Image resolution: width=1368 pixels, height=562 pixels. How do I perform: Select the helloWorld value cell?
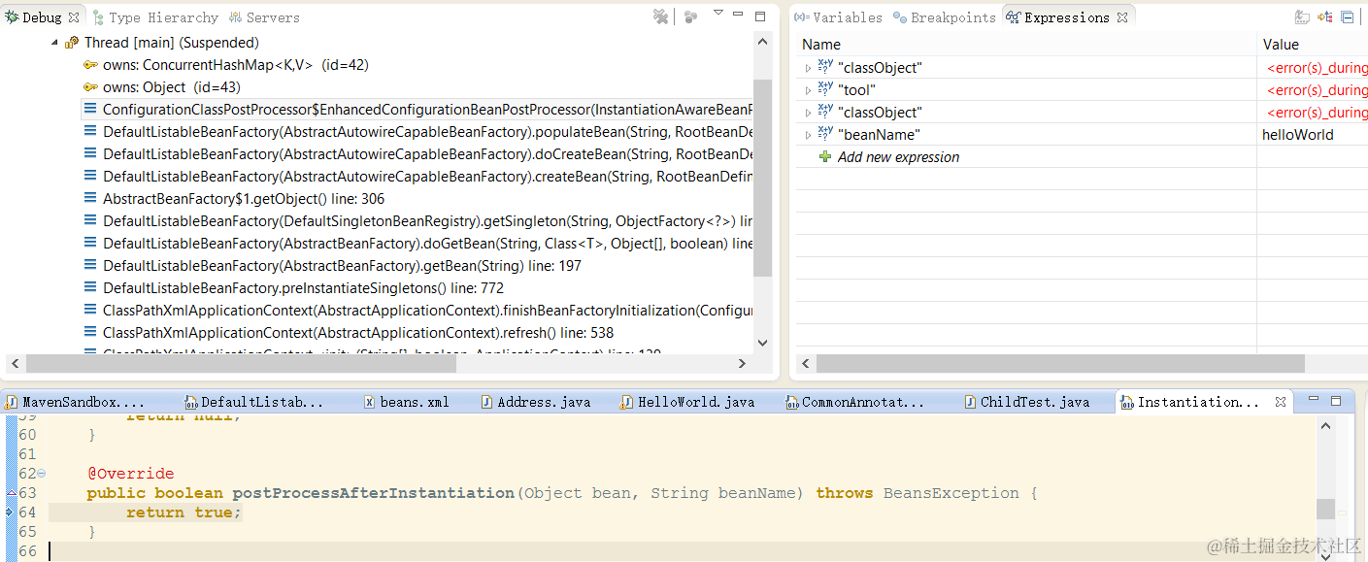(1298, 135)
